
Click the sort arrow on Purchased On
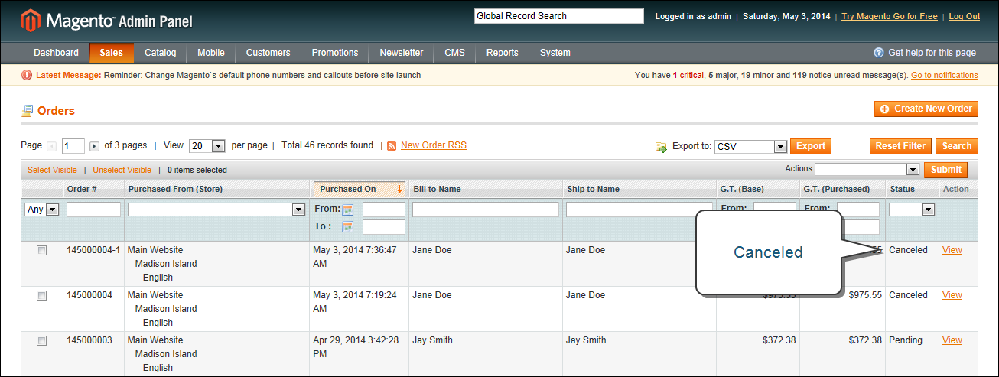[x=399, y=189]
